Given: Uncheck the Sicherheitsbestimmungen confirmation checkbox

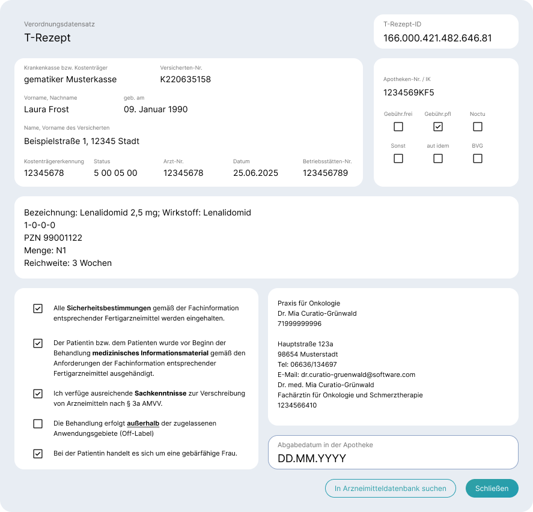Looking at the screenshot, I should point(38,309).
